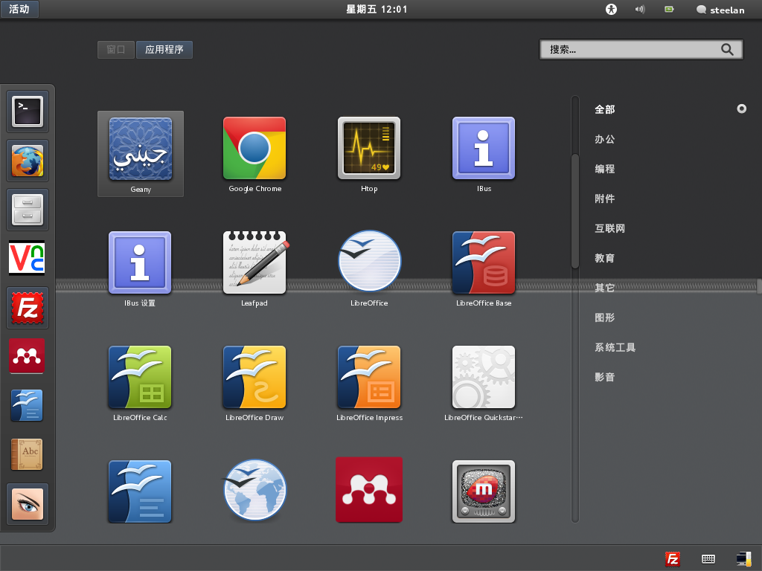Click the network computers tray icon
Viewport: 762px width, 571px height.
[x=744, y=559]
